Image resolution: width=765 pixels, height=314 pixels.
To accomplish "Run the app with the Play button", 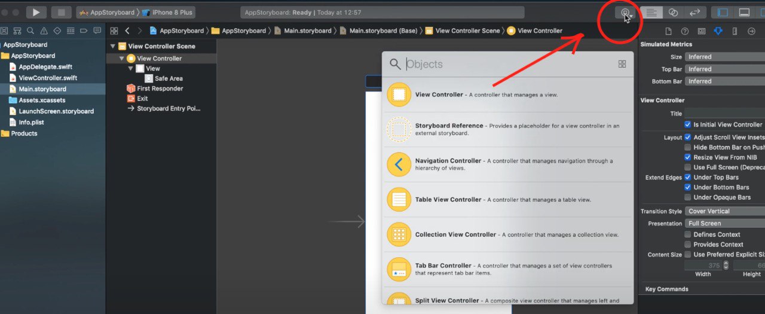I will pos(36,12).
